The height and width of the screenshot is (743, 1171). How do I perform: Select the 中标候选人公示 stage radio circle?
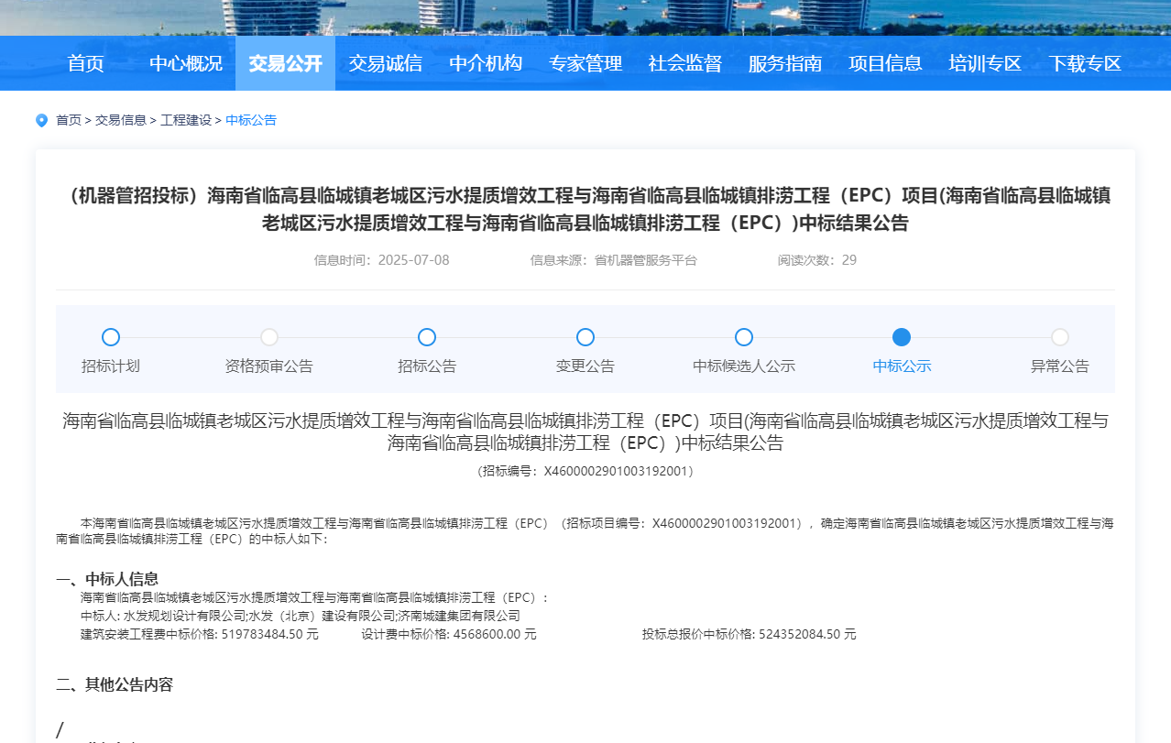[743, 336]
